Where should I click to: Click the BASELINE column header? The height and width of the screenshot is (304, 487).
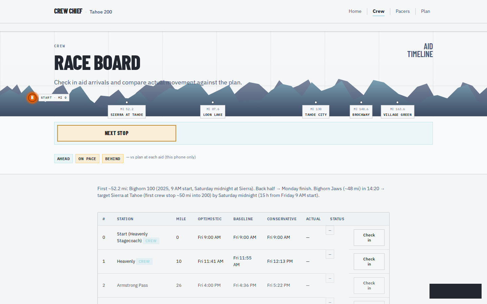click(x=243, y=219)
